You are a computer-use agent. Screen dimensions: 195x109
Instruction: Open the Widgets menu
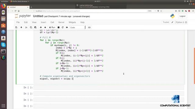(x=72, y=22)
